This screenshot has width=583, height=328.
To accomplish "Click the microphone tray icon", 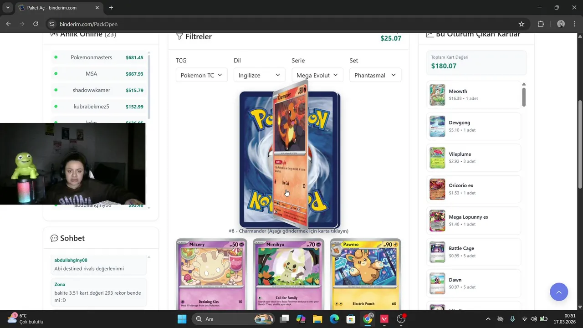I will (512, 319).
